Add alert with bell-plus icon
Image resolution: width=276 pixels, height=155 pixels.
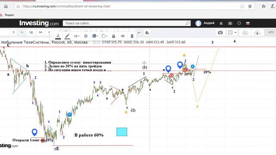coord(147,33)
